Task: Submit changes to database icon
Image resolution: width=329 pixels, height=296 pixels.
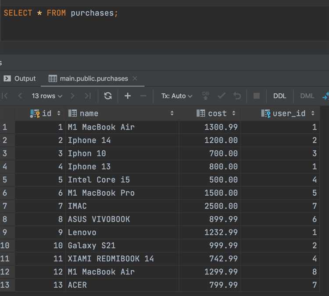Action: pyautogui.click(x=206, y=96)
